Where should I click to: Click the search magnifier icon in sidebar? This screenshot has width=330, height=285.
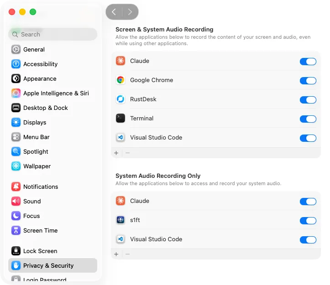15,34
